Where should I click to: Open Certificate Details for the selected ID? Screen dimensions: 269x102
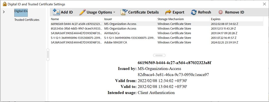[140, 12]
